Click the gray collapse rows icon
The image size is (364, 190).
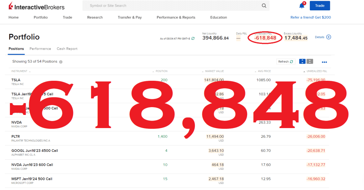pos(310,62)
